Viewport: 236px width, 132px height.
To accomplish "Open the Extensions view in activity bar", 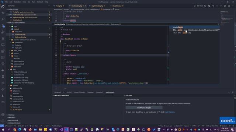I will point(3,51).
